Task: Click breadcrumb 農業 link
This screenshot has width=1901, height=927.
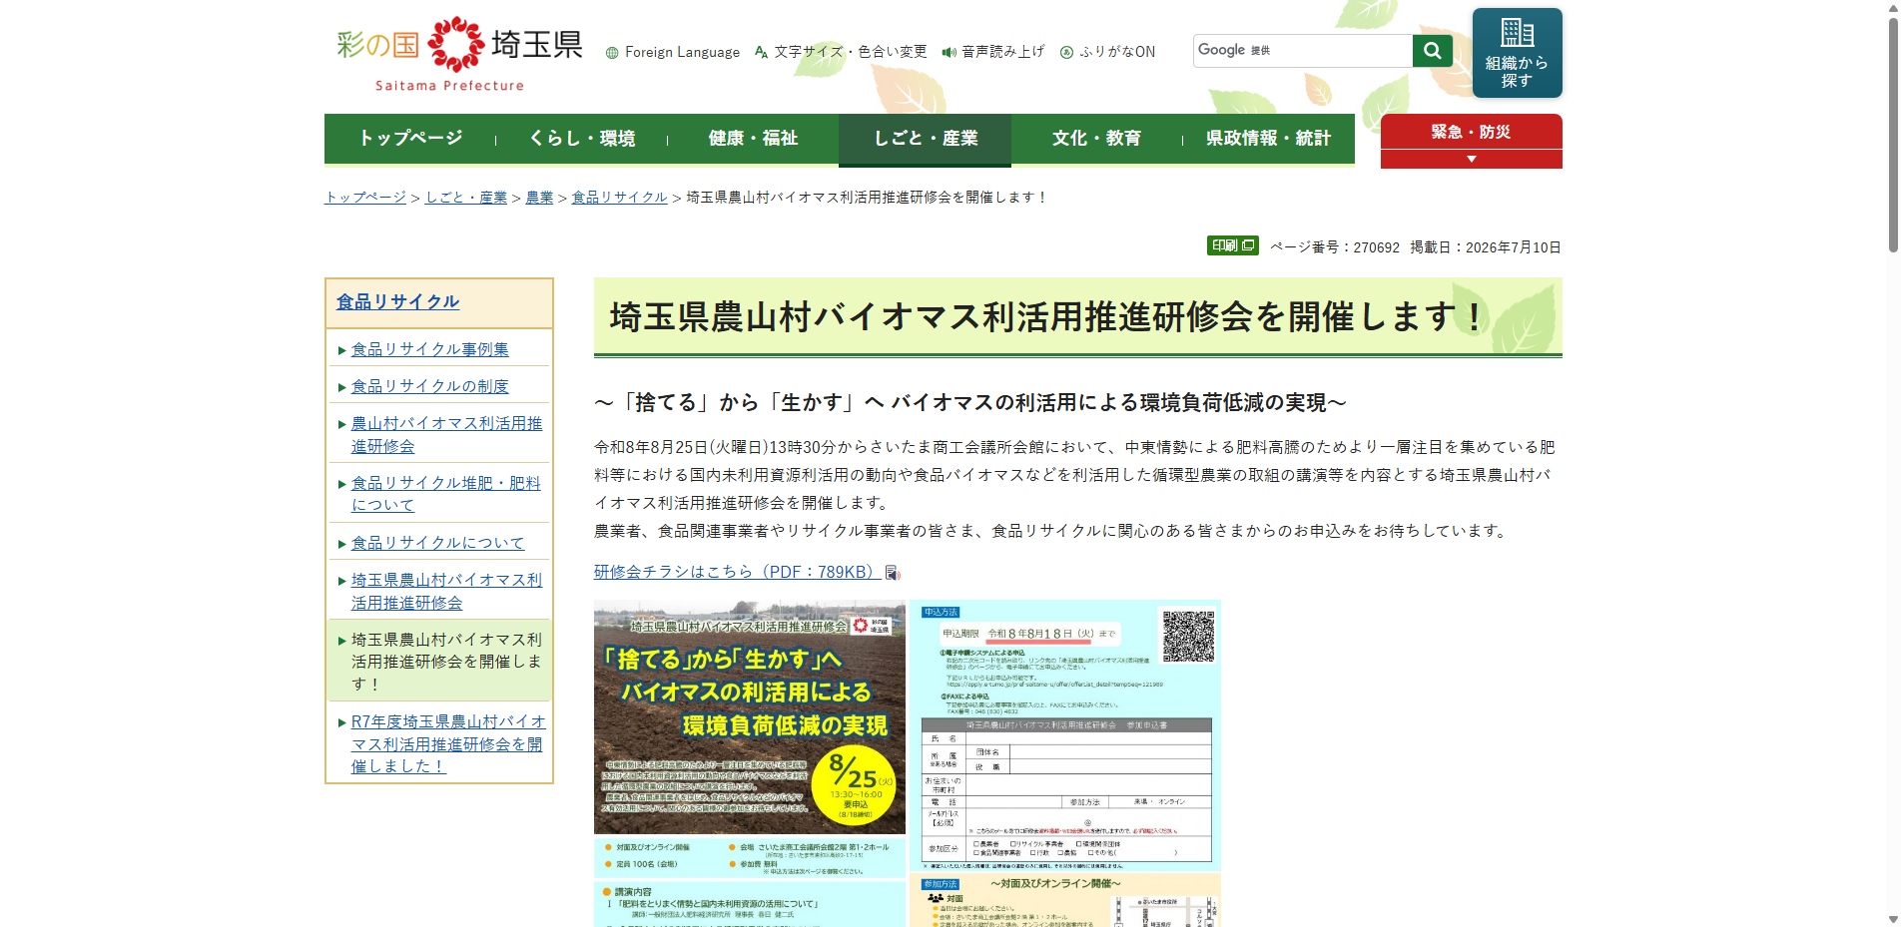Action: point(539,198)
